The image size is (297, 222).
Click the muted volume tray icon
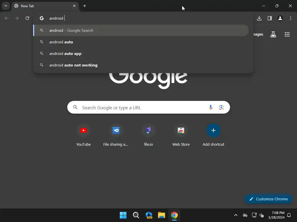click(262, 215)
